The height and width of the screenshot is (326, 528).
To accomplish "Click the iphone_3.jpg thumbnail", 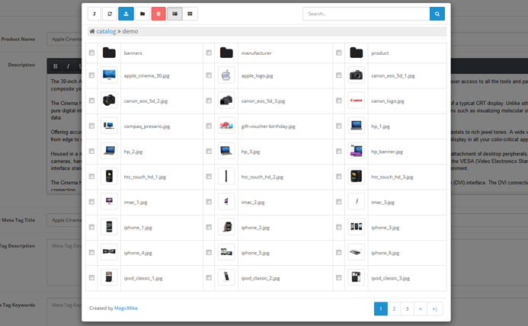I will coord(357,227).
